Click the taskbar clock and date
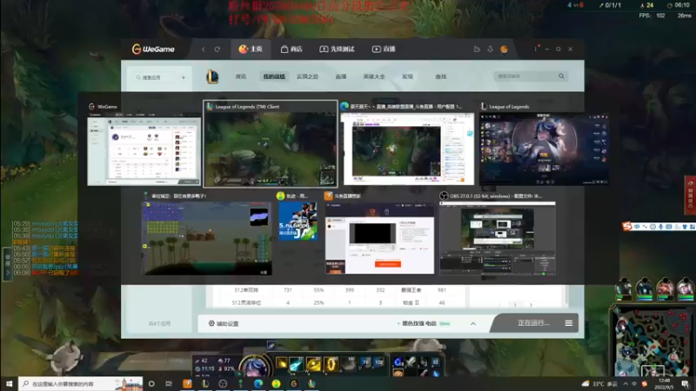696x391 pixels. pos(665,383)
